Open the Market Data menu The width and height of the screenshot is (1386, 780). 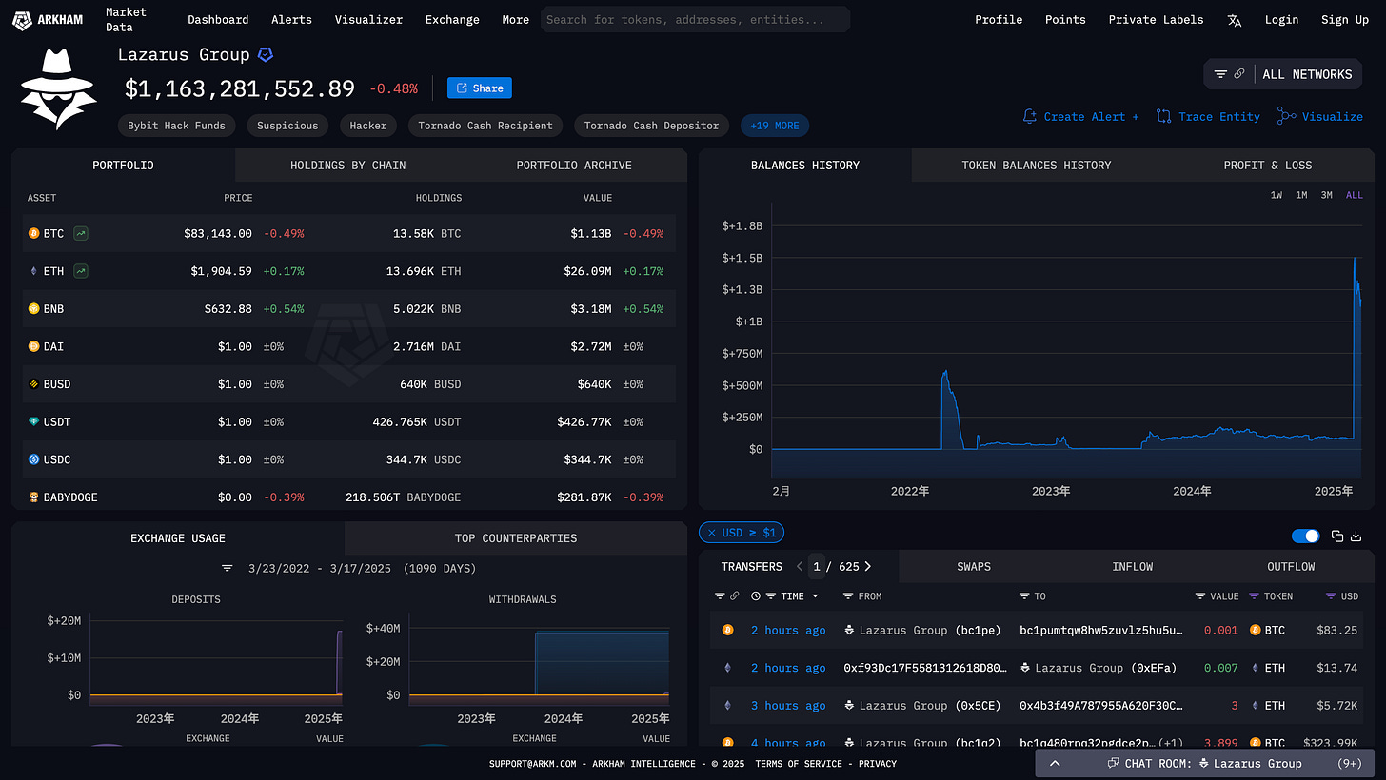tap(126, 20)
